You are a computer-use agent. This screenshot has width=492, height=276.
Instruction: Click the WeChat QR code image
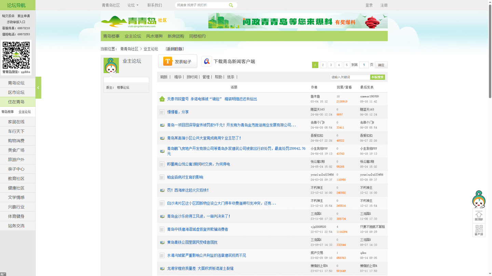(x=16, y=55)
